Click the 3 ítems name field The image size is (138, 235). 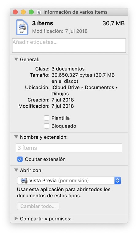pos(69,148)
